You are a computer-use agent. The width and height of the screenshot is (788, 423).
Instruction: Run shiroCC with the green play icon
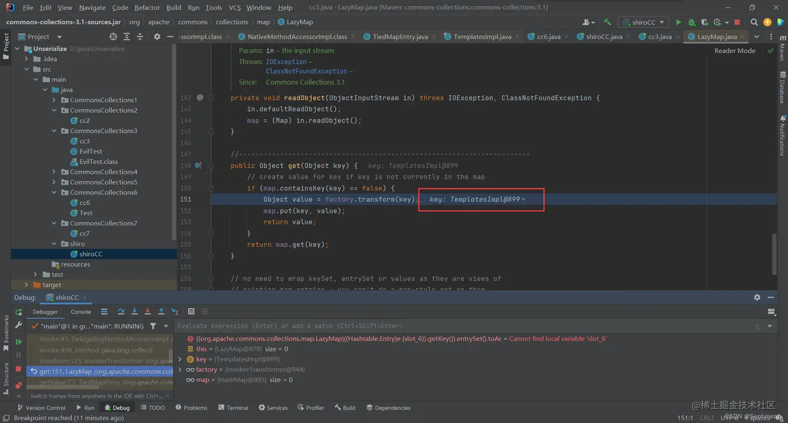[x=679, y=22]
